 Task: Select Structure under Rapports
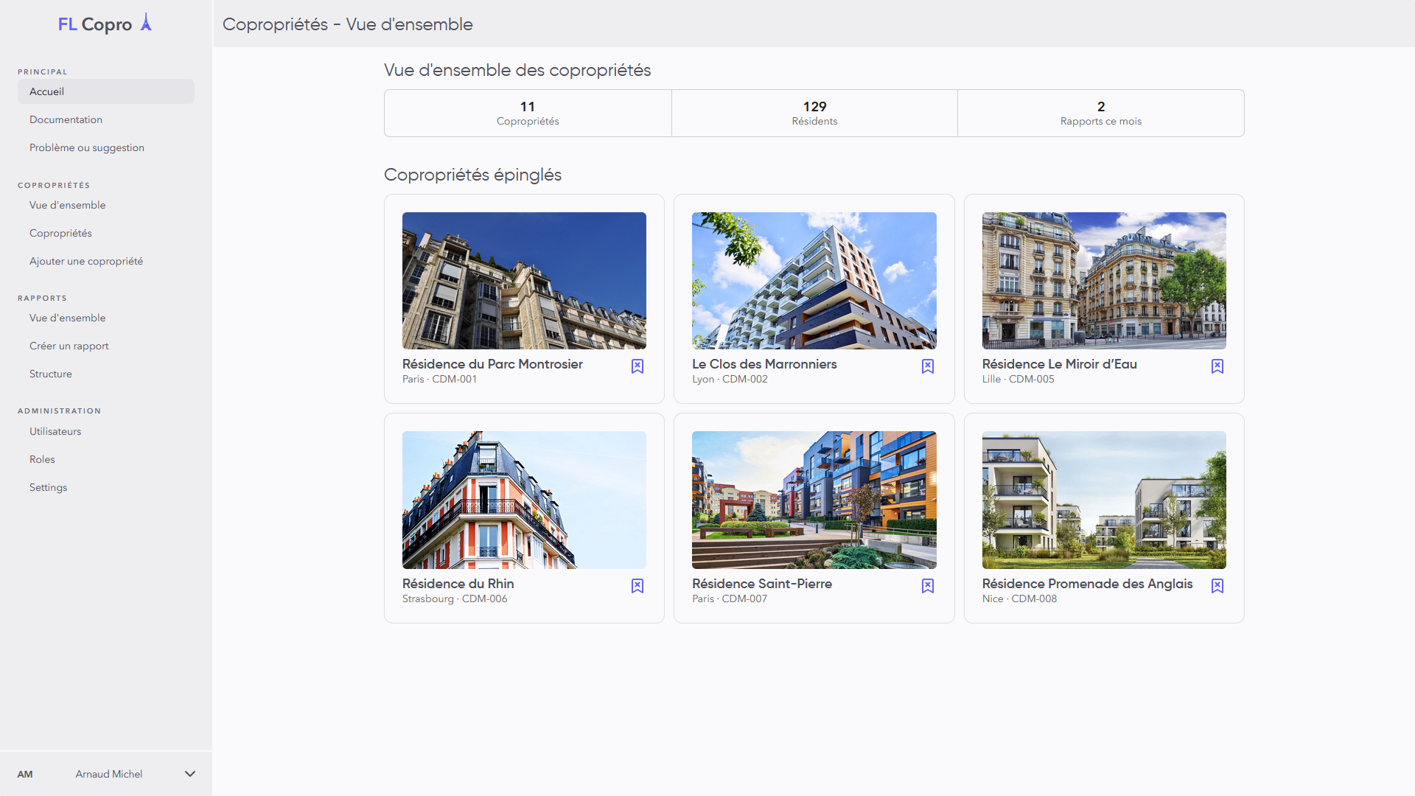pyautogui.click(x=51, y=374)
